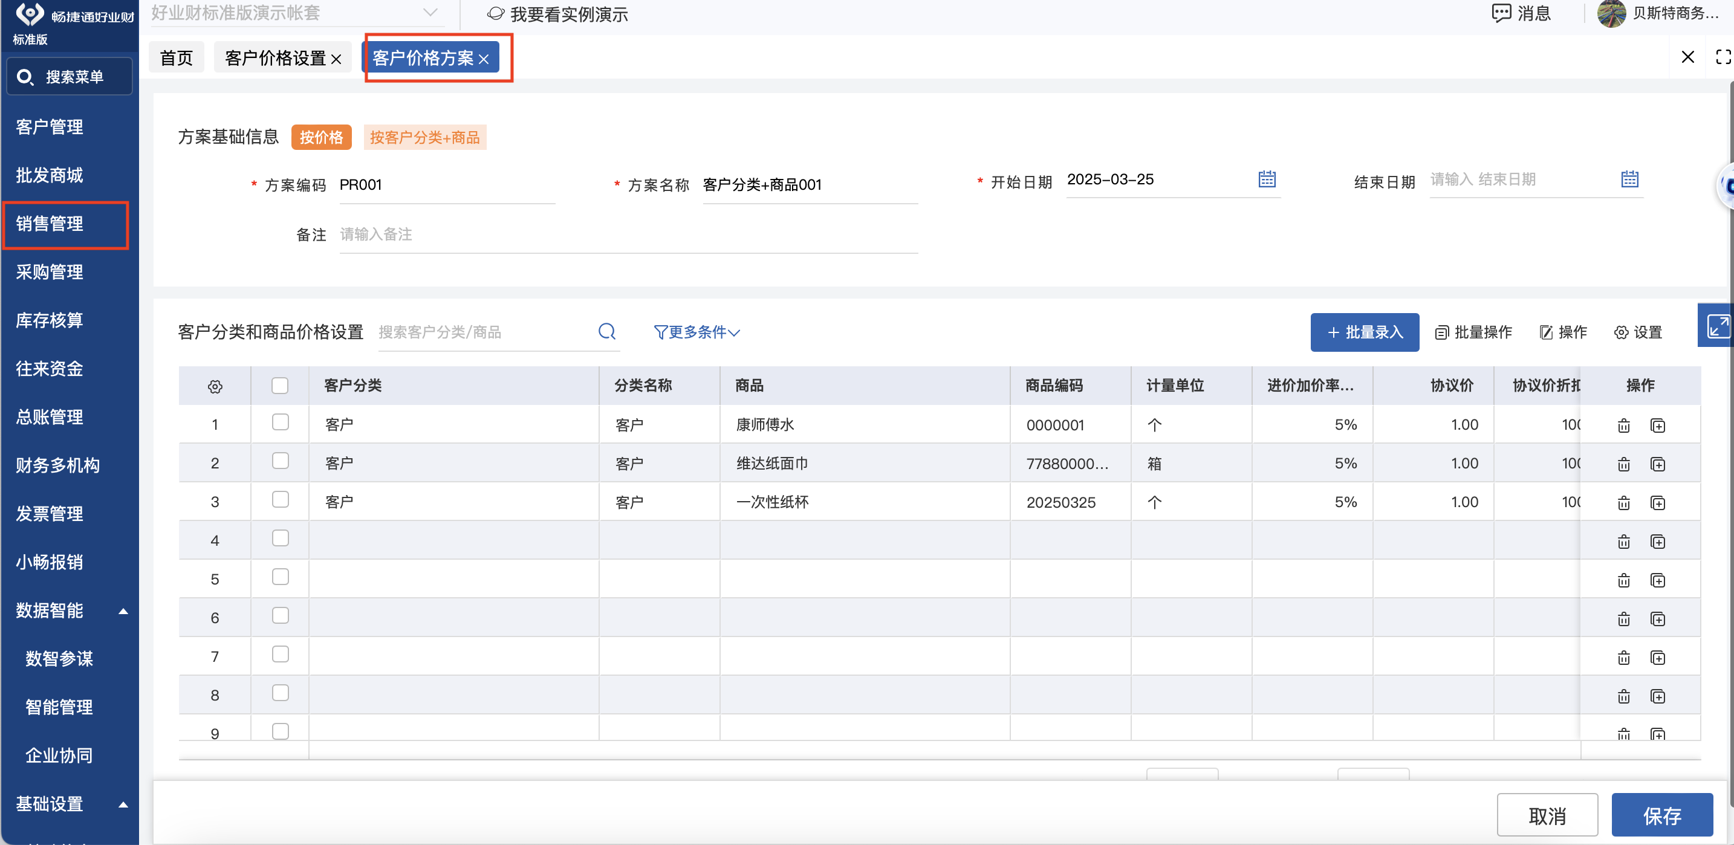Image resolution: width=1734 pixels, height=845 pixels.
Task: Click add-row icon in row 8
Action: pos(1658,696)
